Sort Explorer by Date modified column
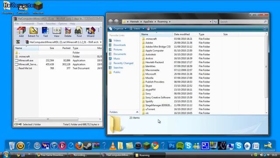Viewport: 280px width, 158px height. [x=182, y=34]
